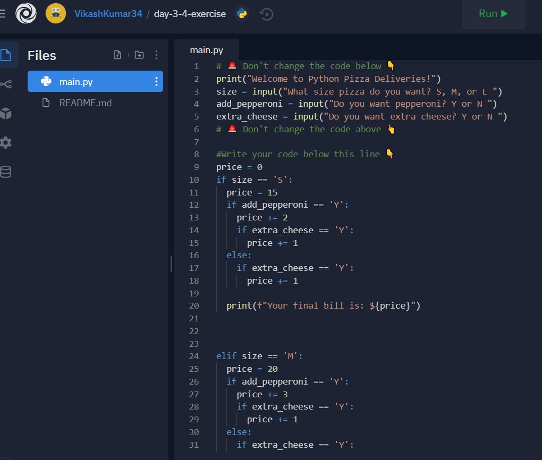
Task: Click the 'else:' on line 30
Action: click(x=239, y=432)
